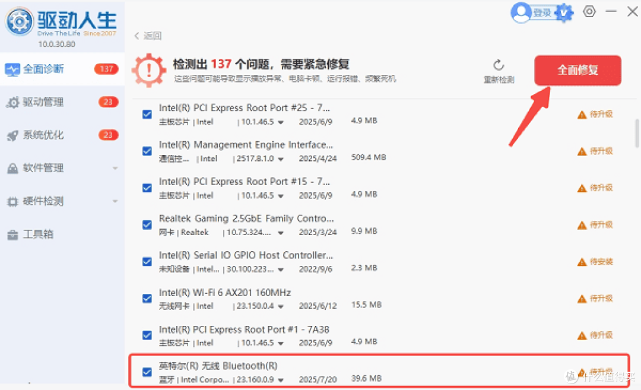Screen dimensions: 641x390
Task: Click 待升级 for Intel Wi-Fi 6 AX201
Action: 601,298
